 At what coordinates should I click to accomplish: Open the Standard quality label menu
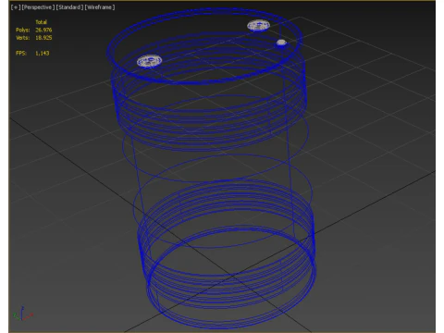[69, 7]
